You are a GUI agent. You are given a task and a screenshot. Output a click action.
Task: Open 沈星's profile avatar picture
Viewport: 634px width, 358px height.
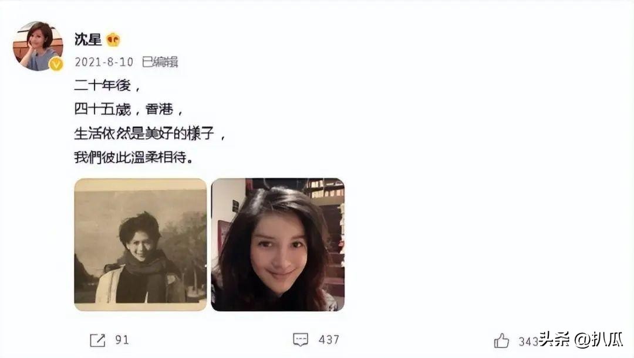(38, 46)
